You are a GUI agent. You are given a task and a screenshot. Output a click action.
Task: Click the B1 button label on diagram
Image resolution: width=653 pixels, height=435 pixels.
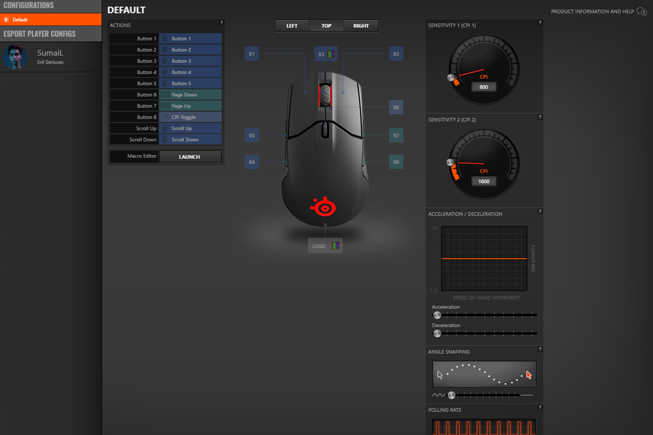(x=251, y=54)
